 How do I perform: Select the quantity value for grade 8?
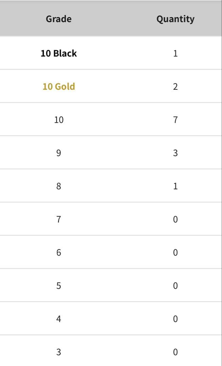pyautogui.click(x=175, y=186)
